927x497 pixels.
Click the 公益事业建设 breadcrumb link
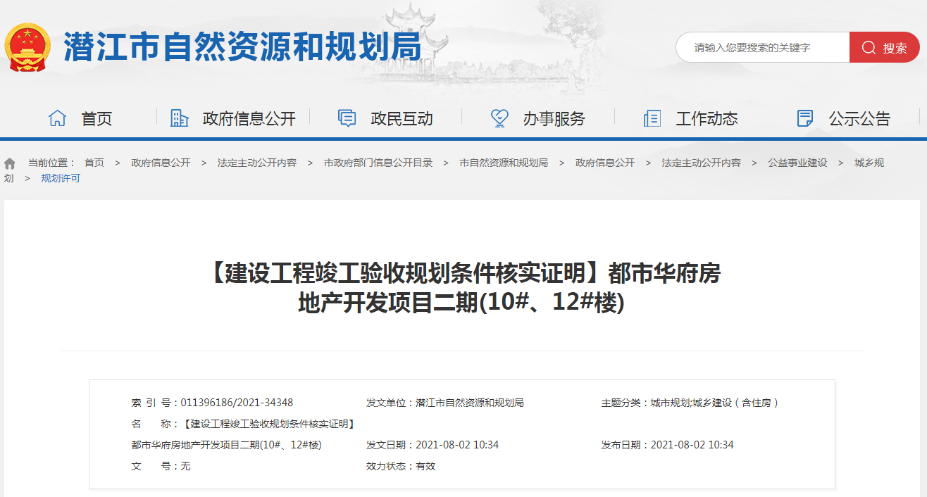tap(797, 163)
